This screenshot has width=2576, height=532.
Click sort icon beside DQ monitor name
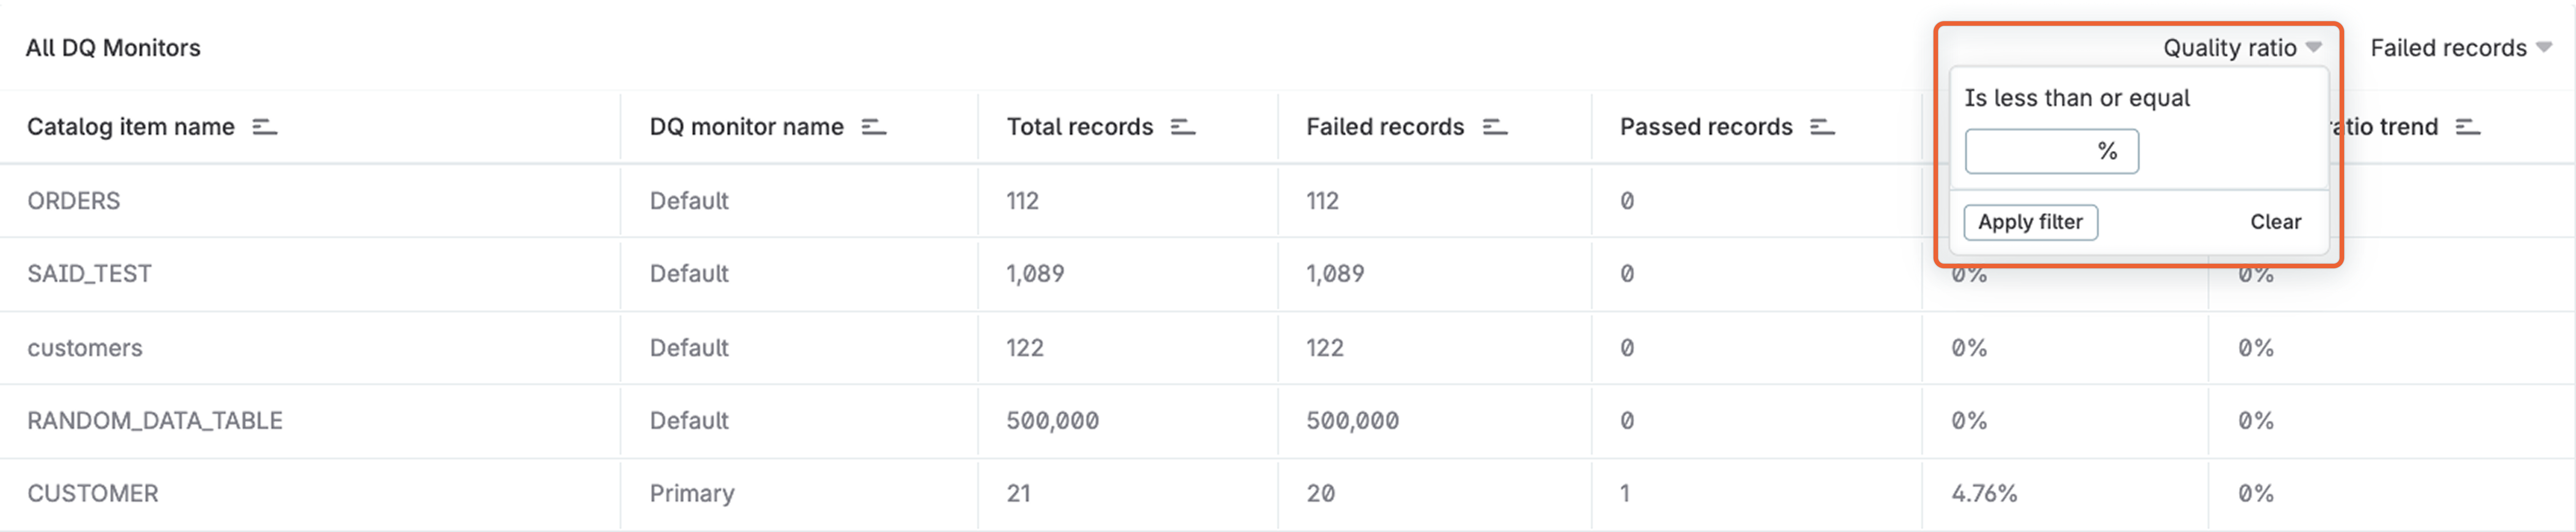[x=874, y=127]
